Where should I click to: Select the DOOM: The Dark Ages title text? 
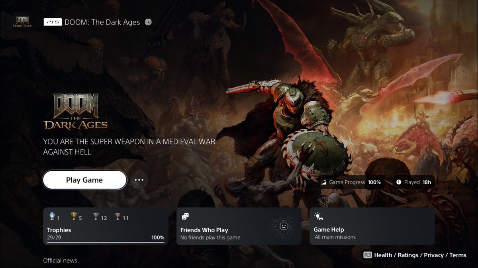[x=102, y=22]
